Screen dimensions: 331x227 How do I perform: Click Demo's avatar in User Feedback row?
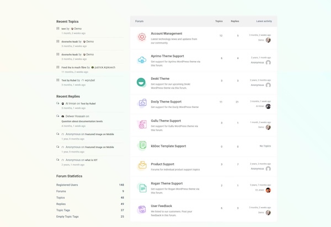click(x=268, y=213)
